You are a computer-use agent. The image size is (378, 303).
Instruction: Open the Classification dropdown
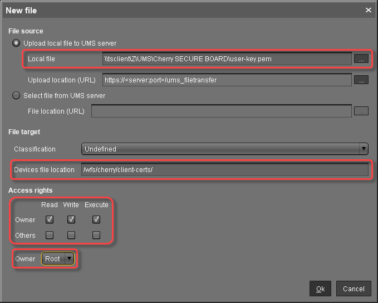pyautogui.click(x=225, y=149)
